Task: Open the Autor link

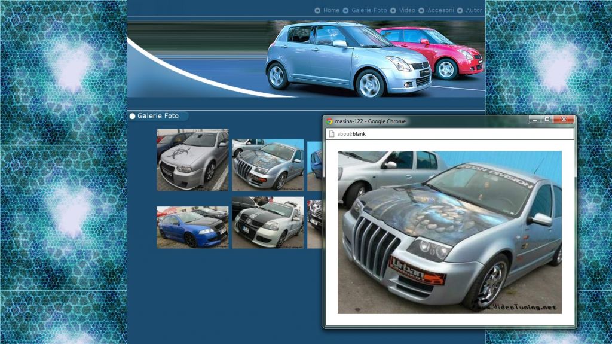Action: click(x=473, y=10)
